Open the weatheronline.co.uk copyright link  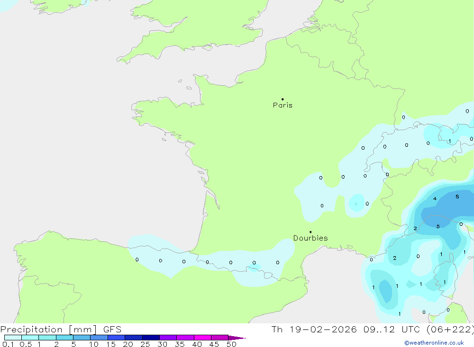click(434, 343)
